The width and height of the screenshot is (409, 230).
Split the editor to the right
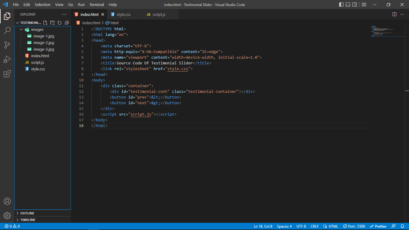(x=394, y=14)
